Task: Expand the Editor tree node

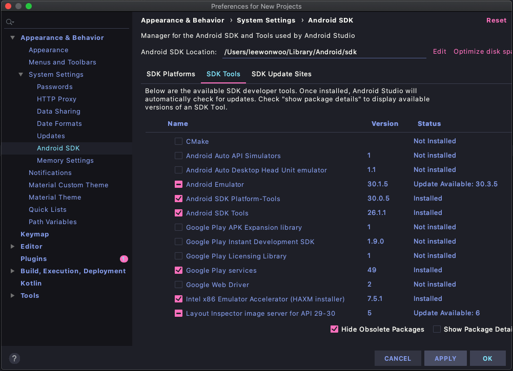Action: coord(12,246)
